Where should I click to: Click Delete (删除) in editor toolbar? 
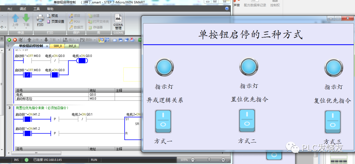(x=86, y=40)
